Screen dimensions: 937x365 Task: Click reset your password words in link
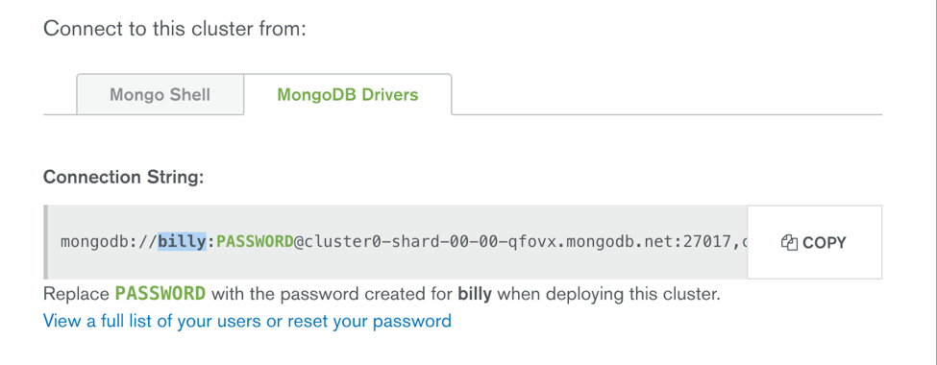(x=369, y=321)
